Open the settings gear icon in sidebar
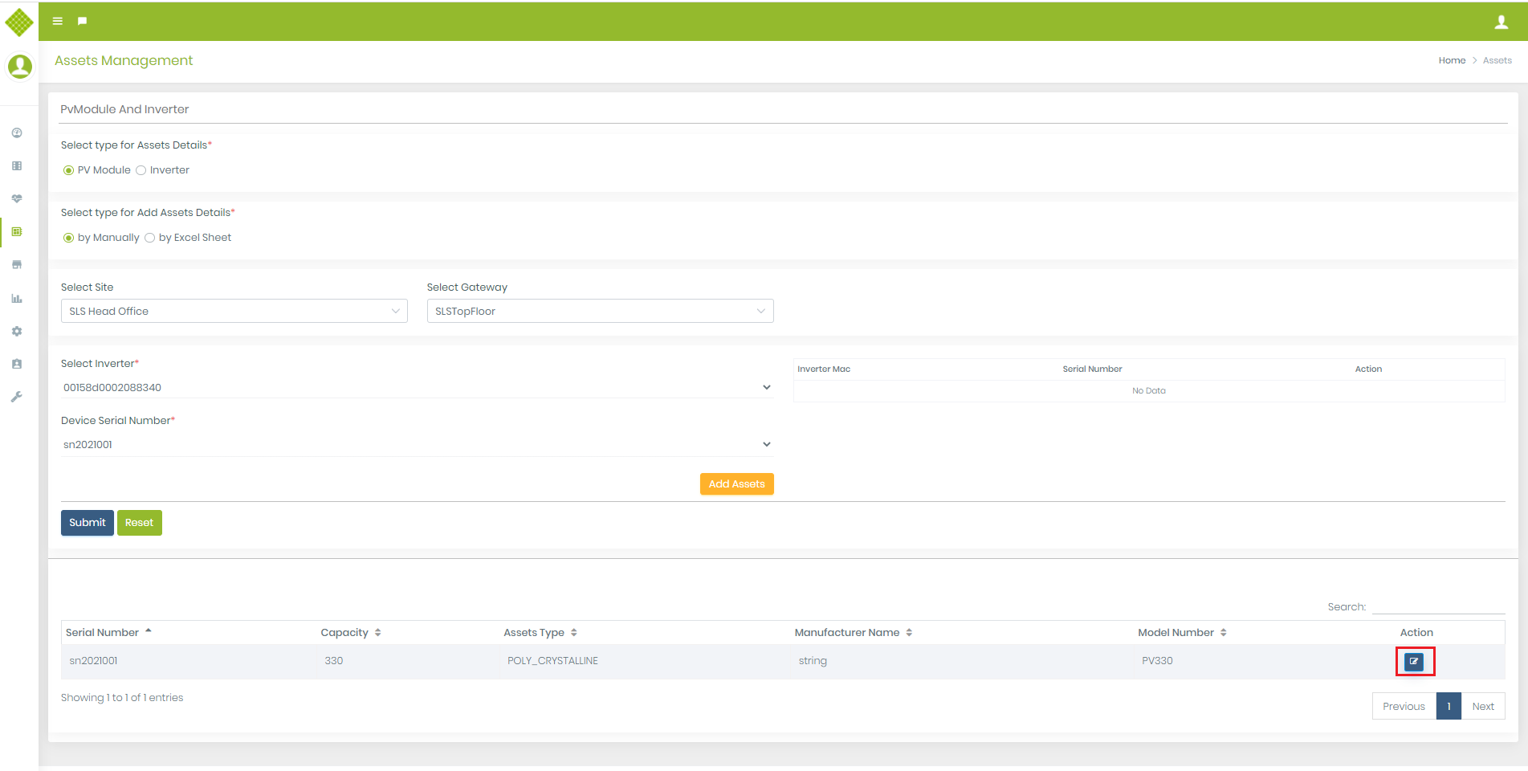Screen dimensions: 1528x771 (17, 331)
